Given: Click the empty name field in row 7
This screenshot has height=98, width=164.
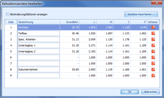Looking at the screenshot, I should click(39, 63).
